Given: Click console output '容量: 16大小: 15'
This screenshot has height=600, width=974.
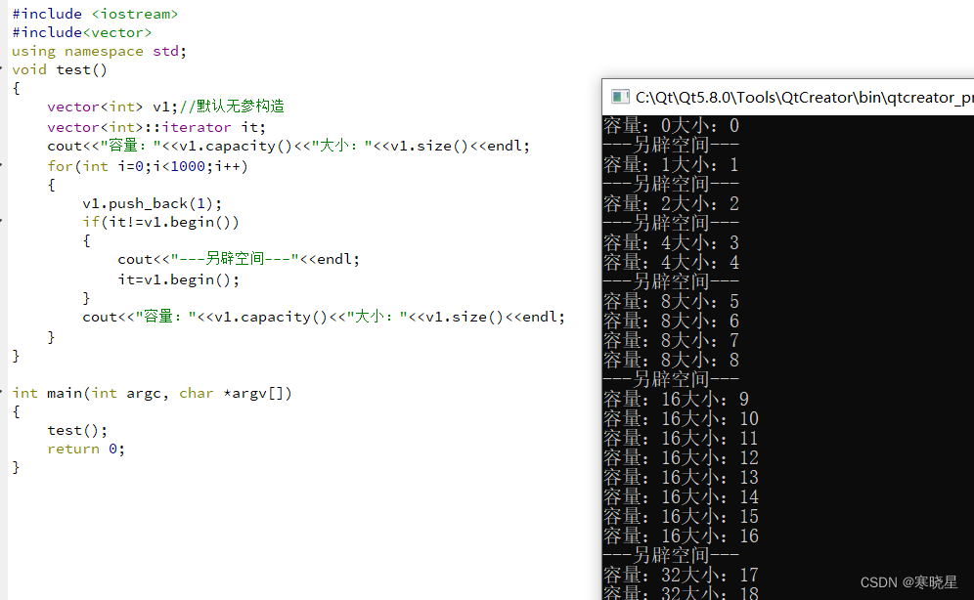Looking at the screenshot, I should [682, 517].
